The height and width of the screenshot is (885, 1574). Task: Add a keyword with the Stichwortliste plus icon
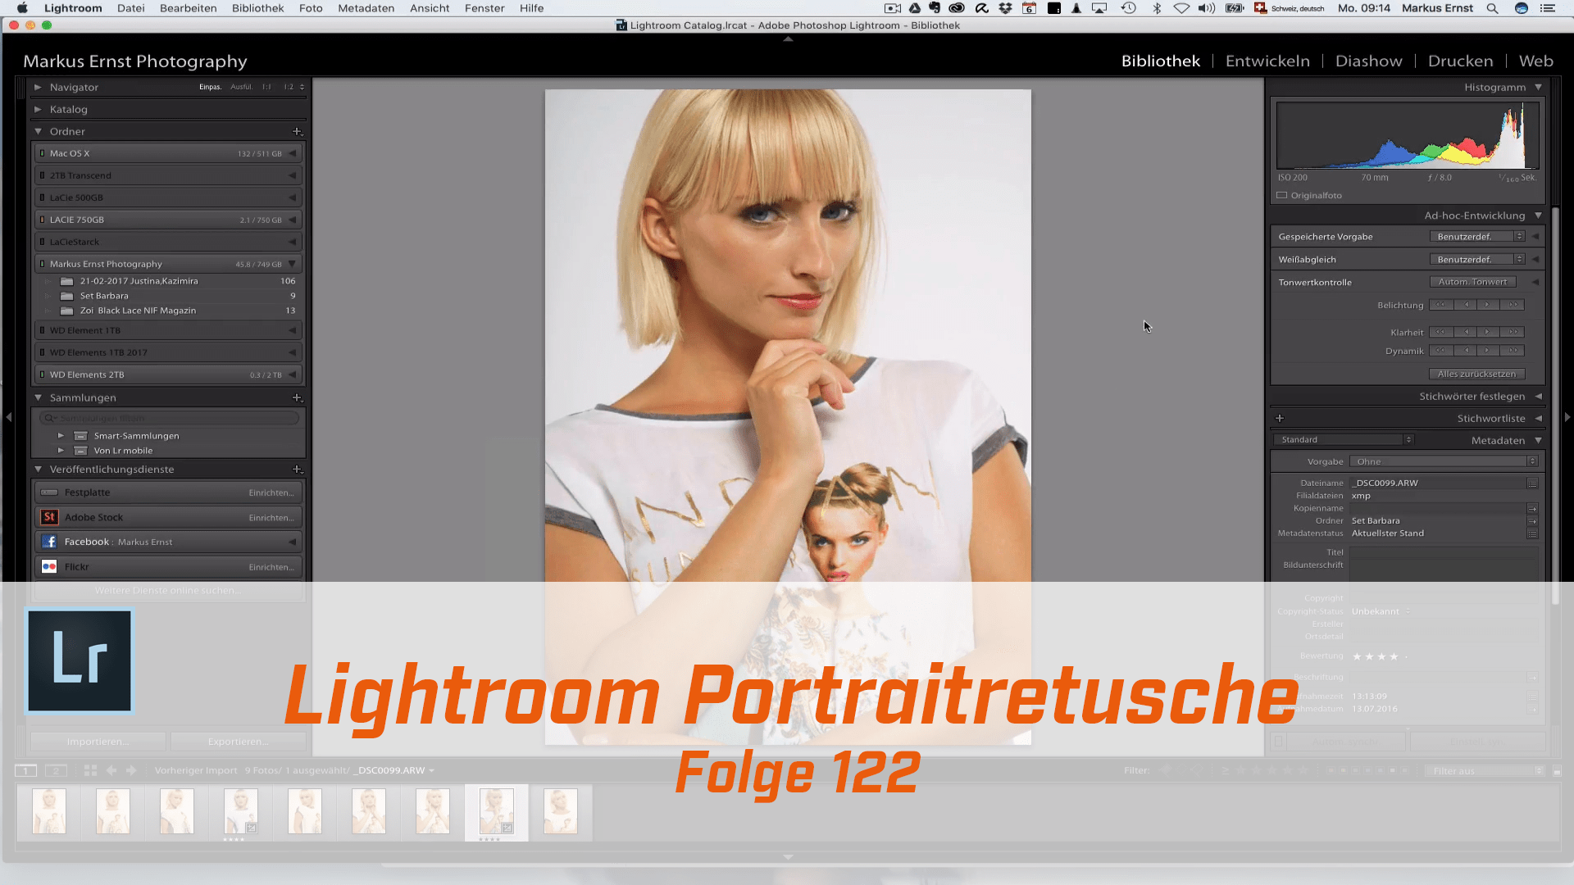point(1280,418)
